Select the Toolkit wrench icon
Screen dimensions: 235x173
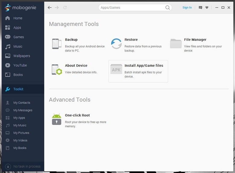point(8,89)
